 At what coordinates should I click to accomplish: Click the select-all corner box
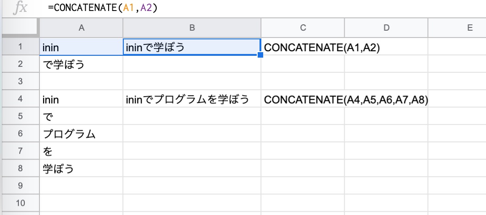[21, 28]
